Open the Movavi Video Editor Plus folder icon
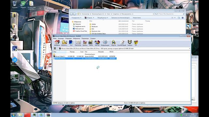The height and width of the screenshot is (117, 209). pyautogui.click(x=32, y=5)
